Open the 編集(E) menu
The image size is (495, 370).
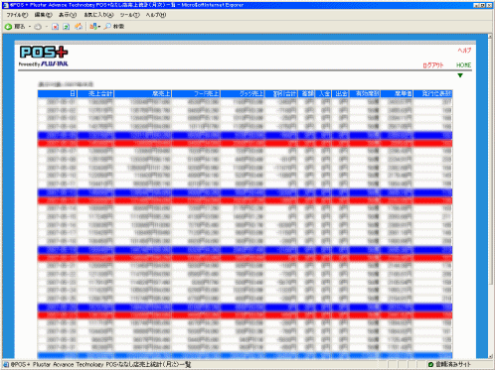pos(44,15)
